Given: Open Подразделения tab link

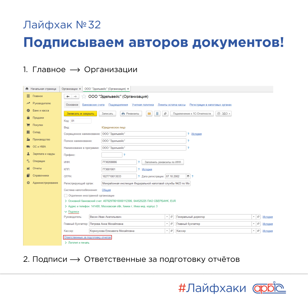Looking at the screenshot, I should (x=118, y=105).
